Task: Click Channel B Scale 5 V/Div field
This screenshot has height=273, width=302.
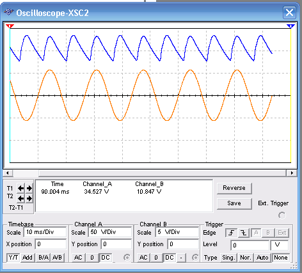Action: tap(178, 232)
